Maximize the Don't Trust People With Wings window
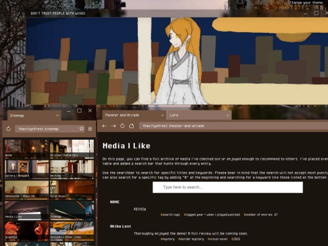Screen dimensions: 328x246 [316, 13]
